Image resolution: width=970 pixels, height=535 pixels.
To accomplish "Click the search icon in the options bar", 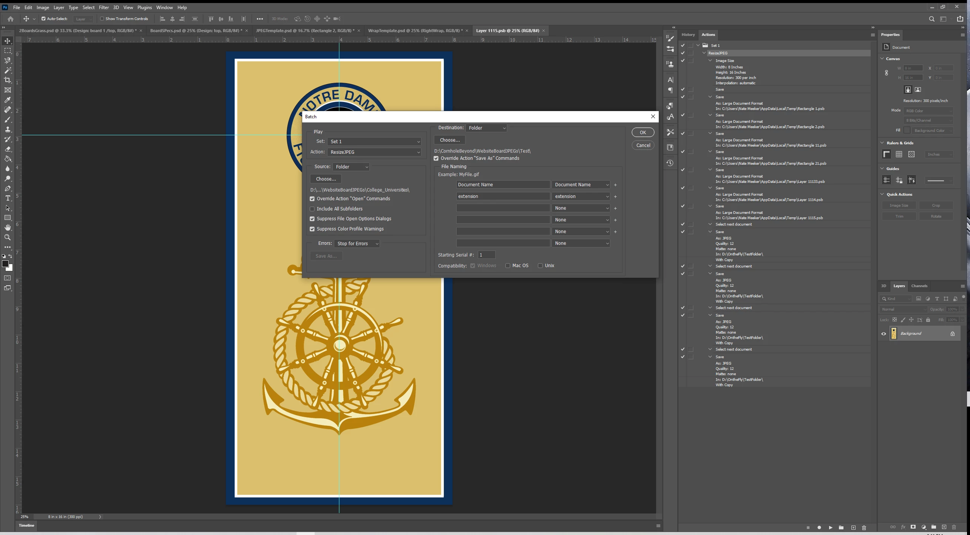I will (x=931, y=19).
